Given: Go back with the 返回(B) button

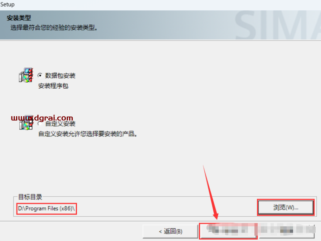Looking at the screenshot, I should click(x=170, y=231).
